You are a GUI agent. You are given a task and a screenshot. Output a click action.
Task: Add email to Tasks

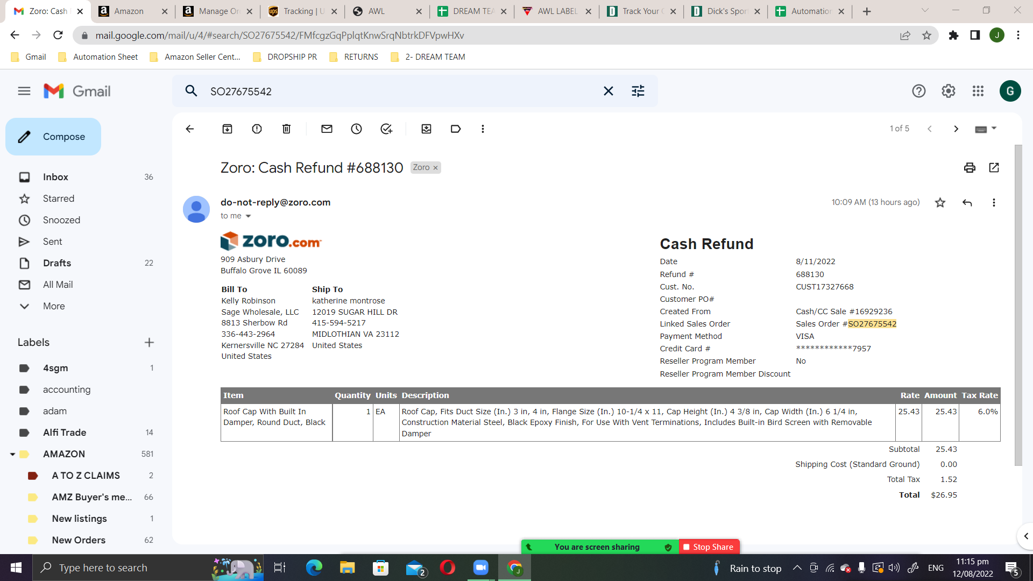click(386, 129)
